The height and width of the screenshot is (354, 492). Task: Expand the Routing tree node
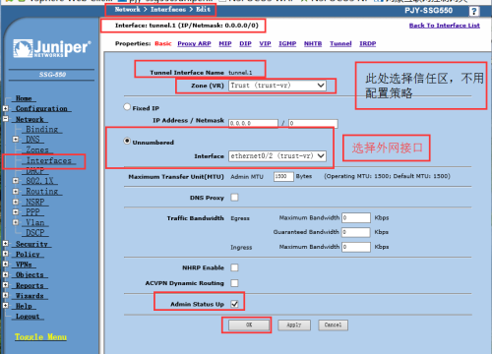(x=16, y=191)
